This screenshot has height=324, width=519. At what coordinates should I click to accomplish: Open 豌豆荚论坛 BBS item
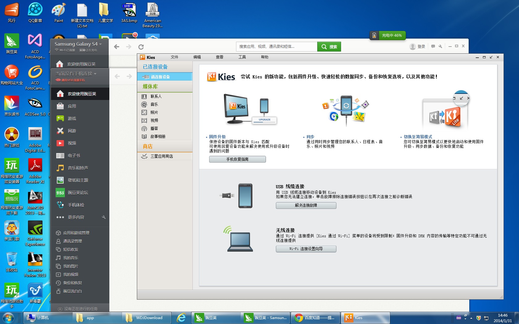coord(80,193)
